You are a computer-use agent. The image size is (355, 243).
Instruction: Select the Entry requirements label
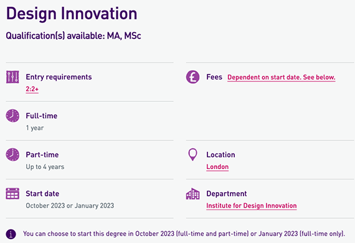tap(59, 77)
